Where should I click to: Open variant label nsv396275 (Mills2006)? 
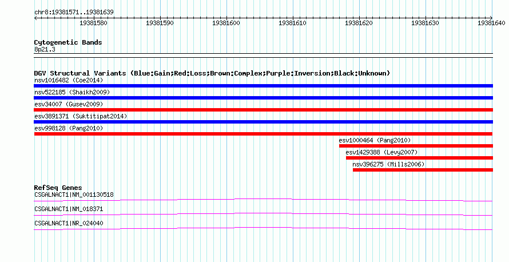(x=388, y=164)
